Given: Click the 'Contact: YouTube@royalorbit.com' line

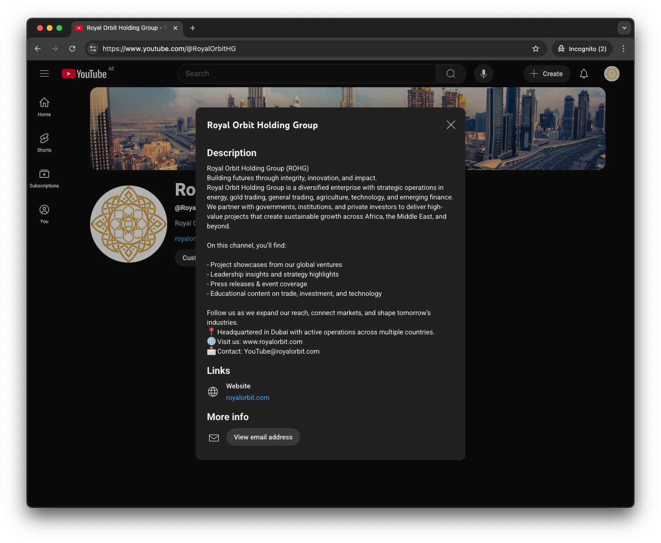Looking at the screenshot, I should [x=264, y=351].
